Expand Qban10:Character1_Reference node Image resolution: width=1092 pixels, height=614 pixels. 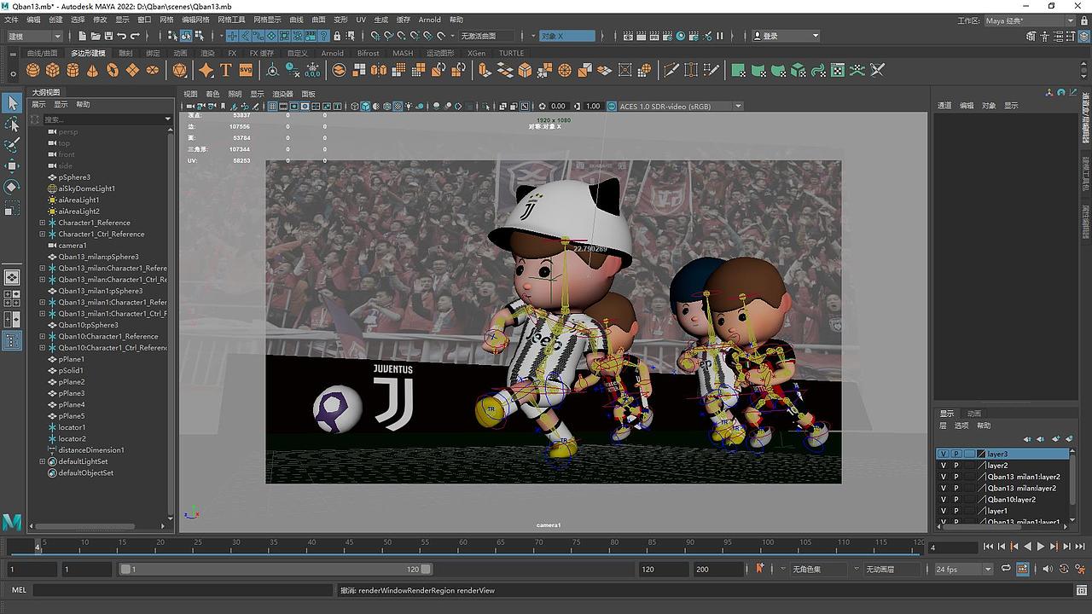[x=43, y=336]
